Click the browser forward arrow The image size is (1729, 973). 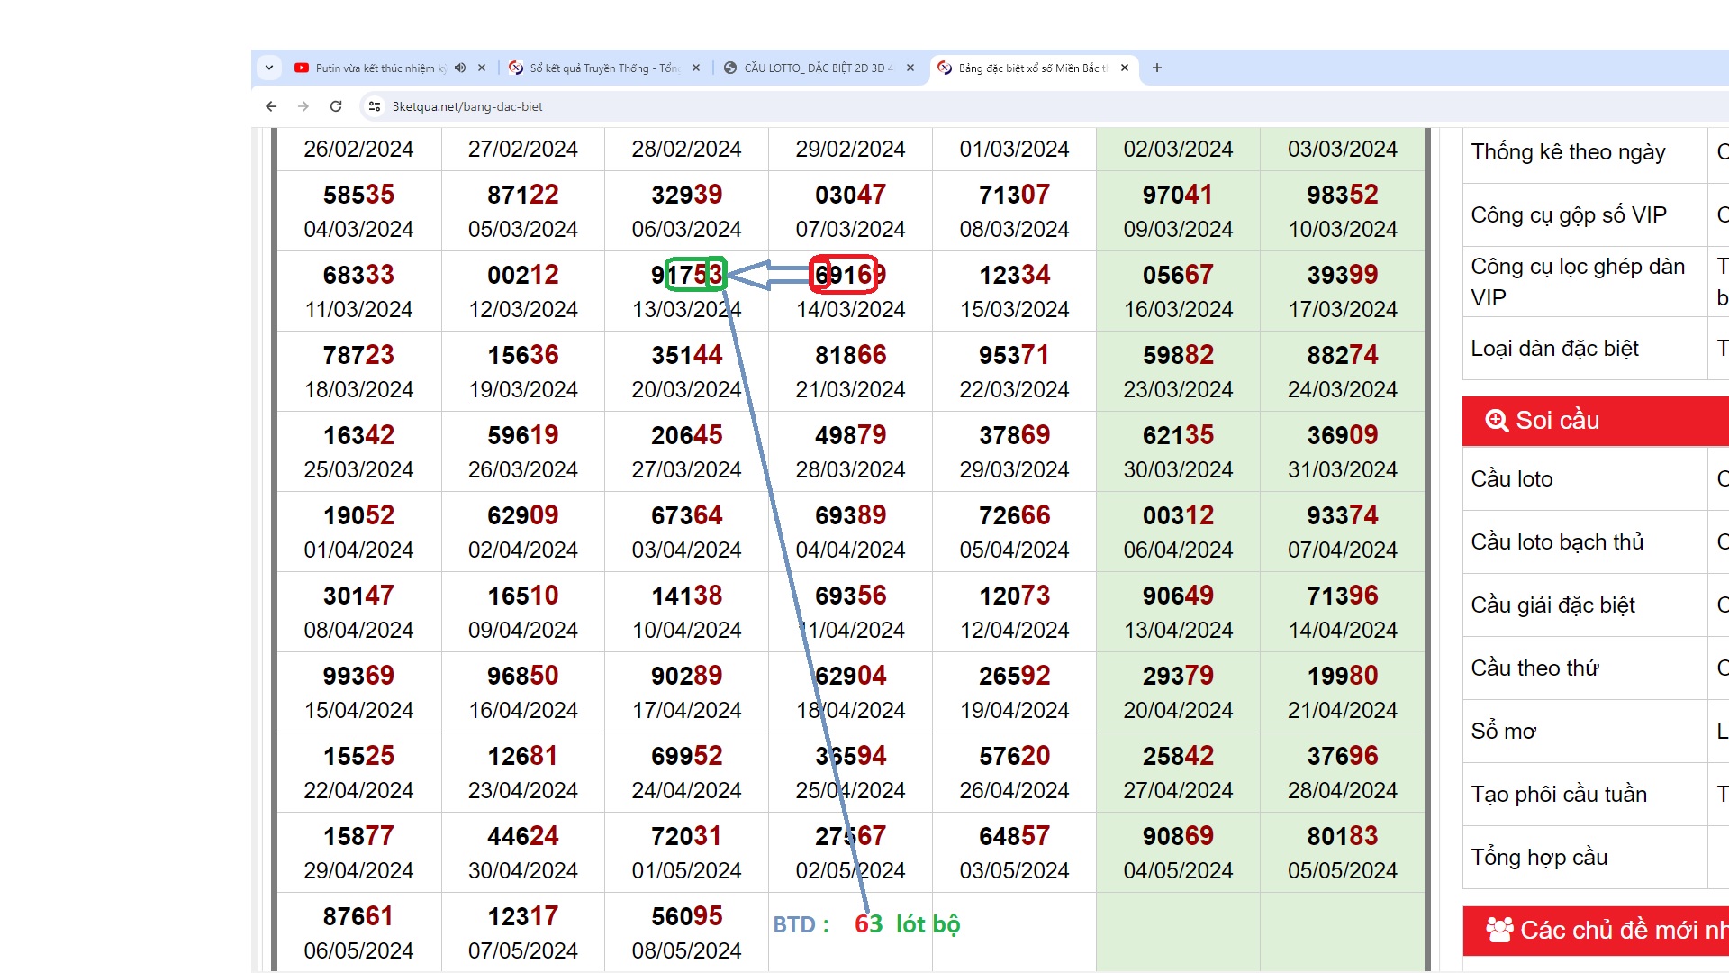[x=303, y=106]
